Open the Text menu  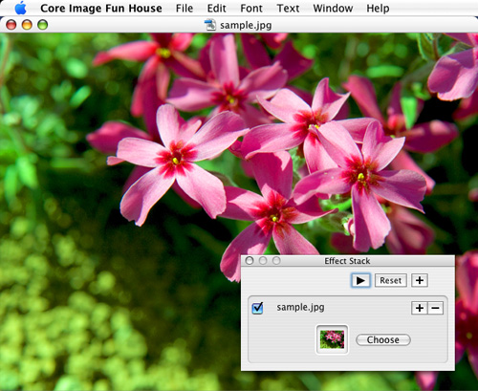(x=288, y=8)
